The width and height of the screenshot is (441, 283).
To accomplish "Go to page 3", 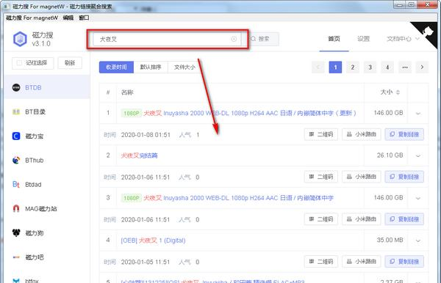I will pos(370,67).
